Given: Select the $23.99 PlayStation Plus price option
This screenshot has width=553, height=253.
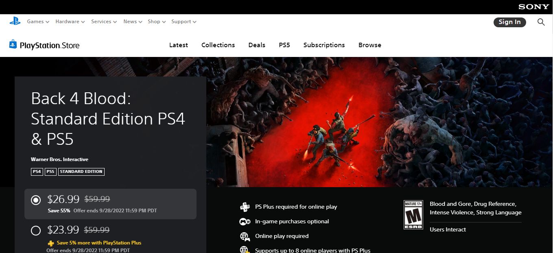Looking at the screenshot, I should [x=110, y=238].
